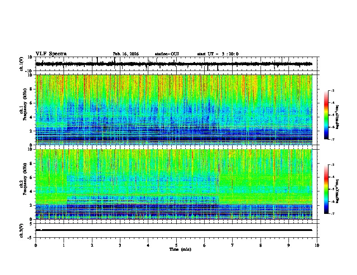This screenshot has width=357, height=275.
Task: Click the "6" kHz tick on ch.1 spectrogram
Action: click(x=31, y=103)
